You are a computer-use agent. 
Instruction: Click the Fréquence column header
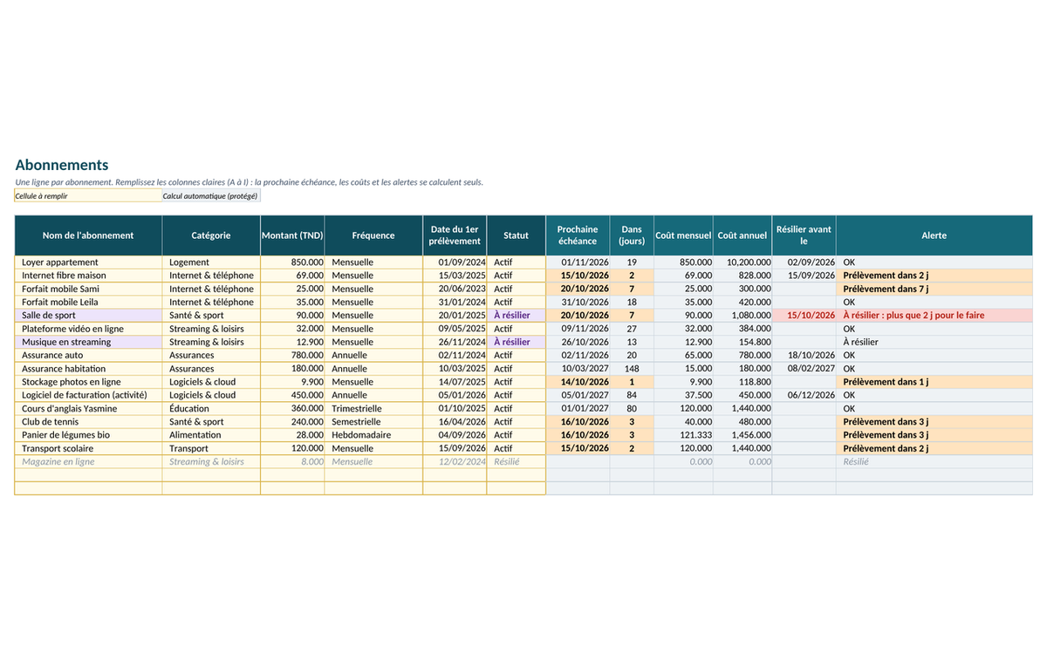373,235
